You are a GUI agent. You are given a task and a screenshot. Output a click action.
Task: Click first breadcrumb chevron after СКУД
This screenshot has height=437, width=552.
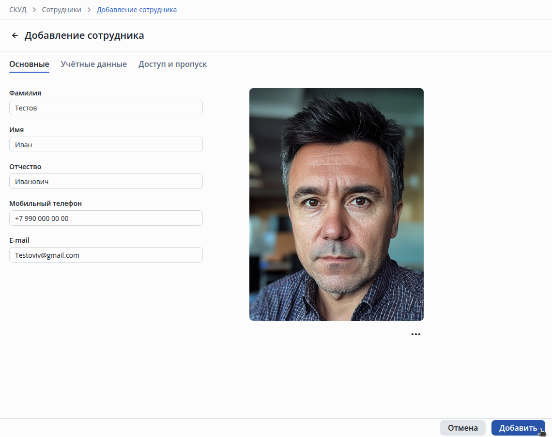34,10
